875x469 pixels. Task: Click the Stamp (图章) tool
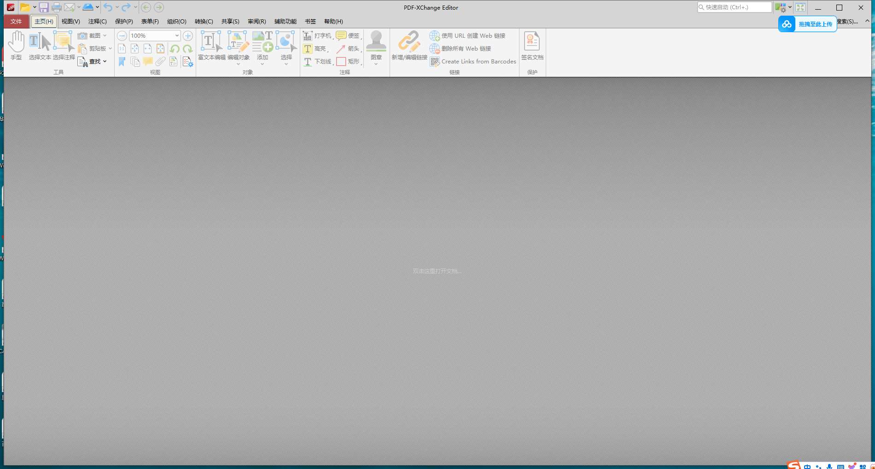376,46
